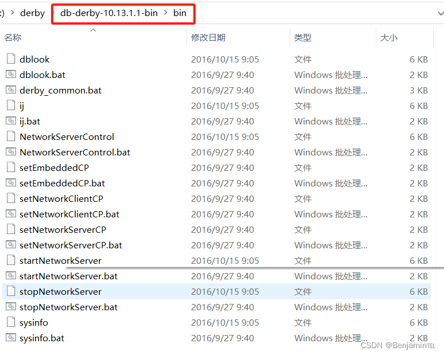Select the file named dblook

pos(34,60)
